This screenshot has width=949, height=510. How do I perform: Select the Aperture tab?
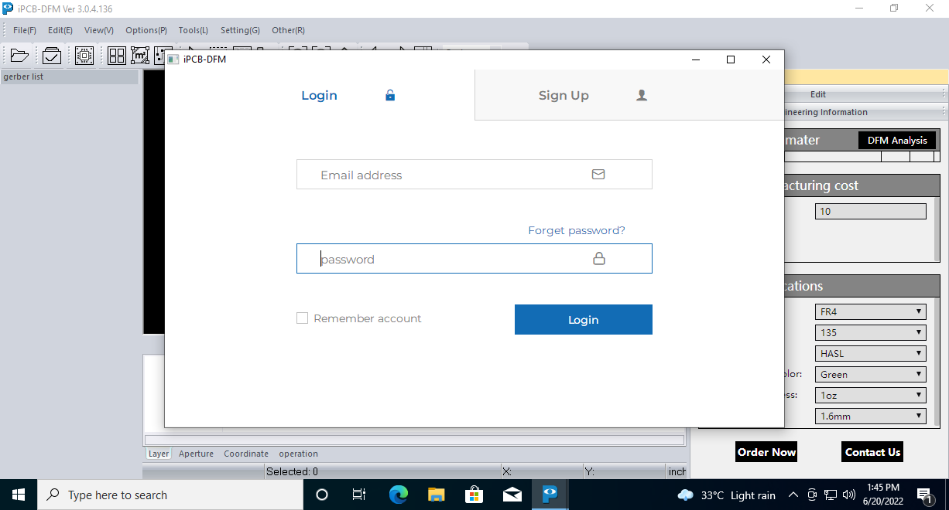(196, 454)
